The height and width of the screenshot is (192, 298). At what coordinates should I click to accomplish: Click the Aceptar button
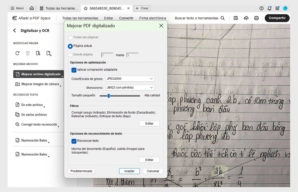pos(129,171)
